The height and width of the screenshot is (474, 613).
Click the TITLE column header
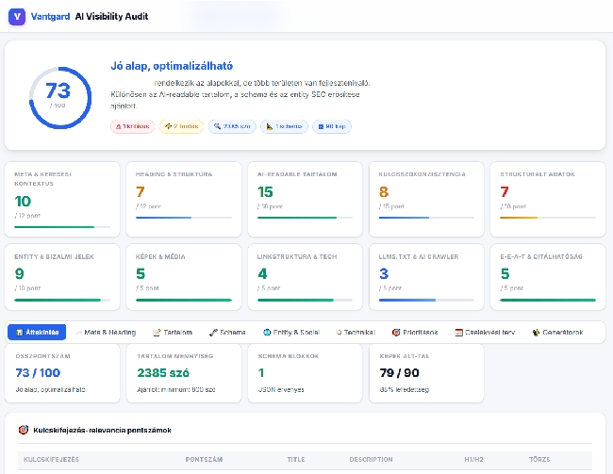(x=296, y=460)
